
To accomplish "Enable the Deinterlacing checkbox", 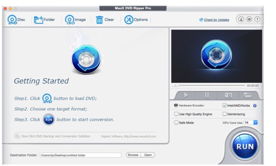I will click(224, 114).
